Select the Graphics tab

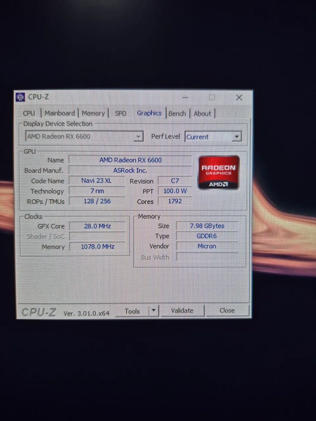click(149, 113)
